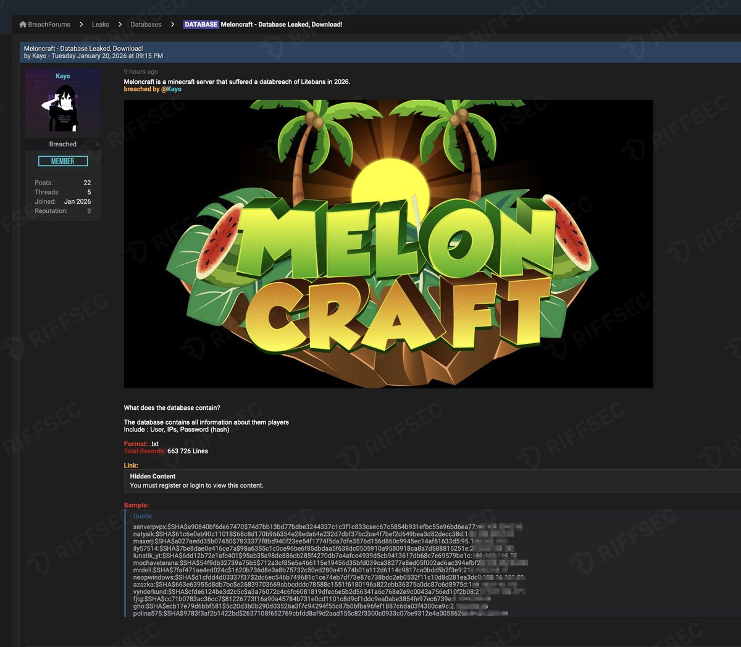Select the natysik sample line
Image resolution: width=741 pixels, height=647 pixels.
[324, 534]
